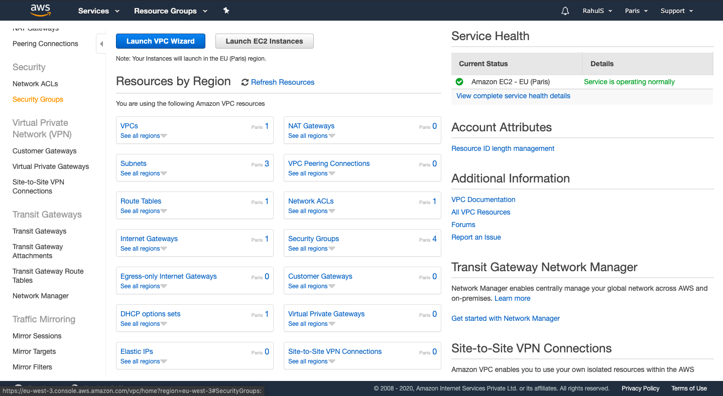Click the pin icon in the top navigation bar
The image size is (723, 396).
click(x=226, y=10)
